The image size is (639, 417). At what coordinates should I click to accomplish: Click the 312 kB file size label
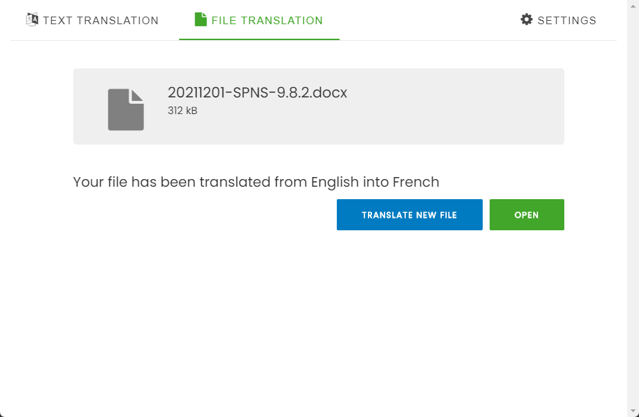pyautogui.click(x=183, y=111)
